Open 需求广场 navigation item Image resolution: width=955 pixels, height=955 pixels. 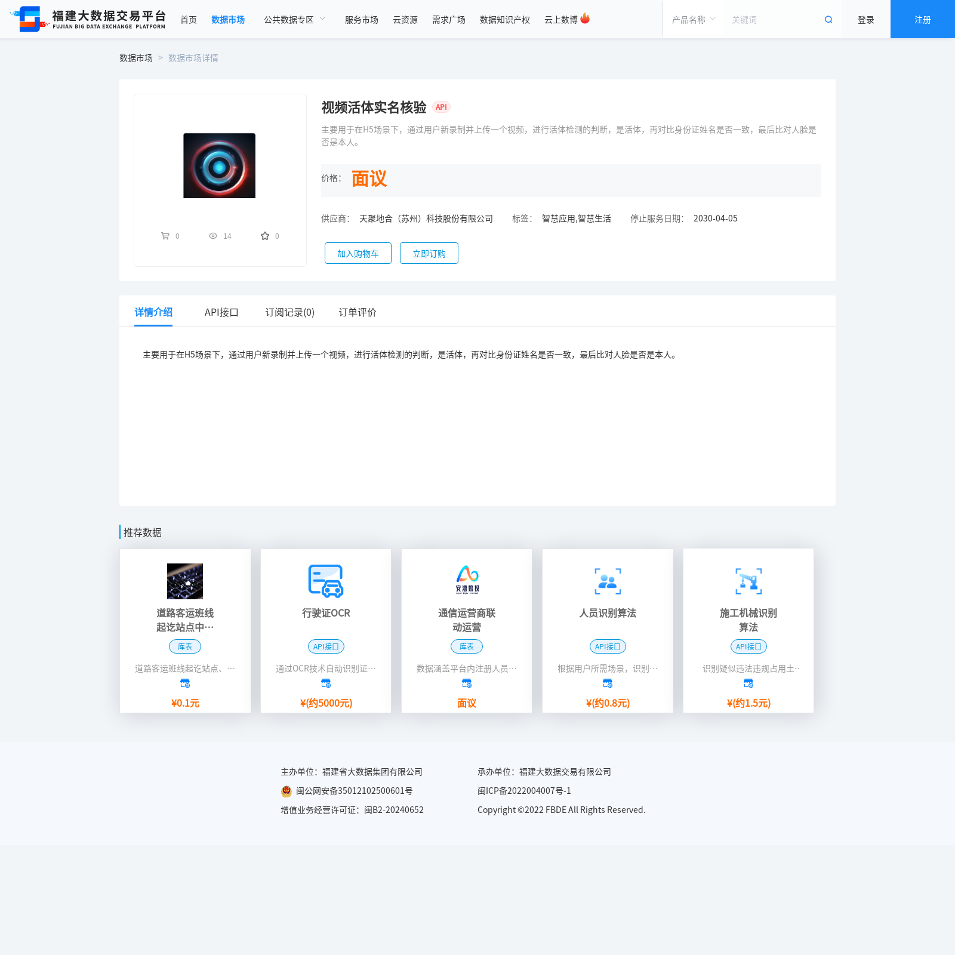449,20
